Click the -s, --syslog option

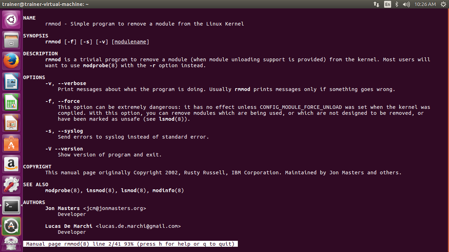tap(64, 131)
